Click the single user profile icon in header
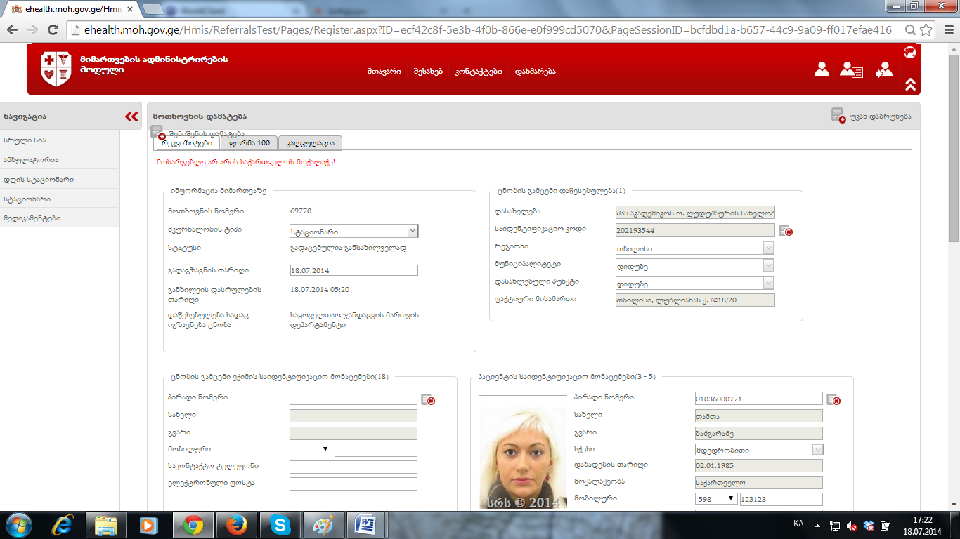 pos(822,69)
